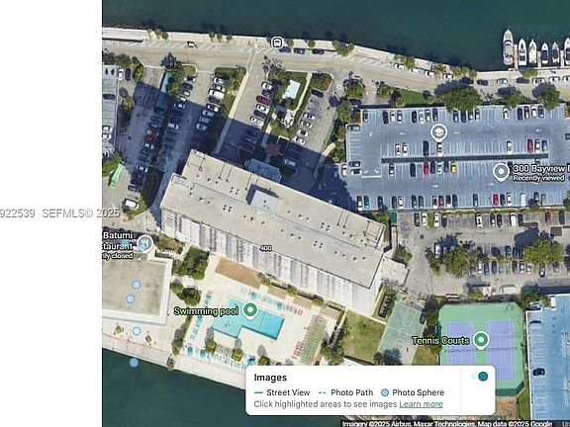Click the Batumi restaurant fork-and-knife icon
570x427 pixels.
point(144,243)
